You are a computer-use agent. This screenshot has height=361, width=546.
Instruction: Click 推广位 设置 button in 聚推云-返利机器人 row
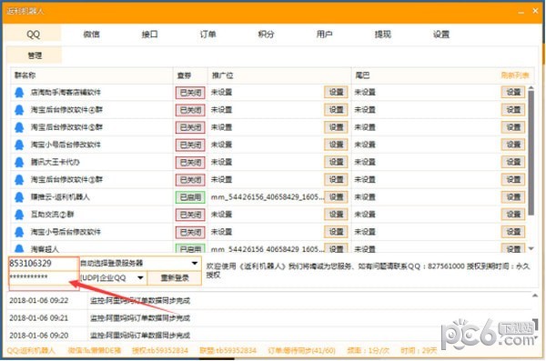pos(336,197)
